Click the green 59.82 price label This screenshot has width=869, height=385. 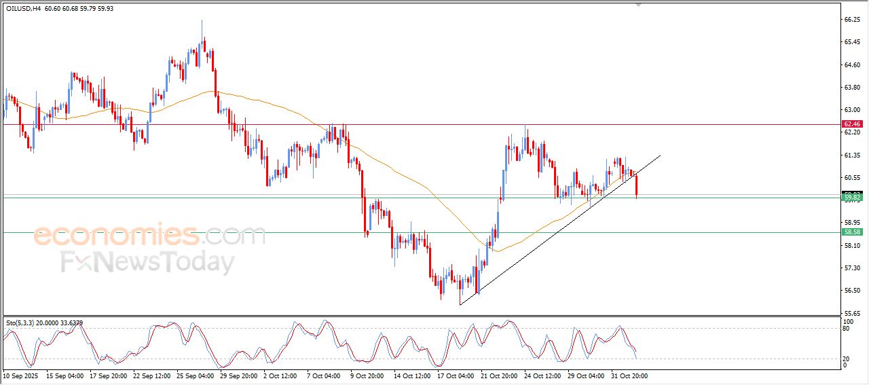click(851, 197)
